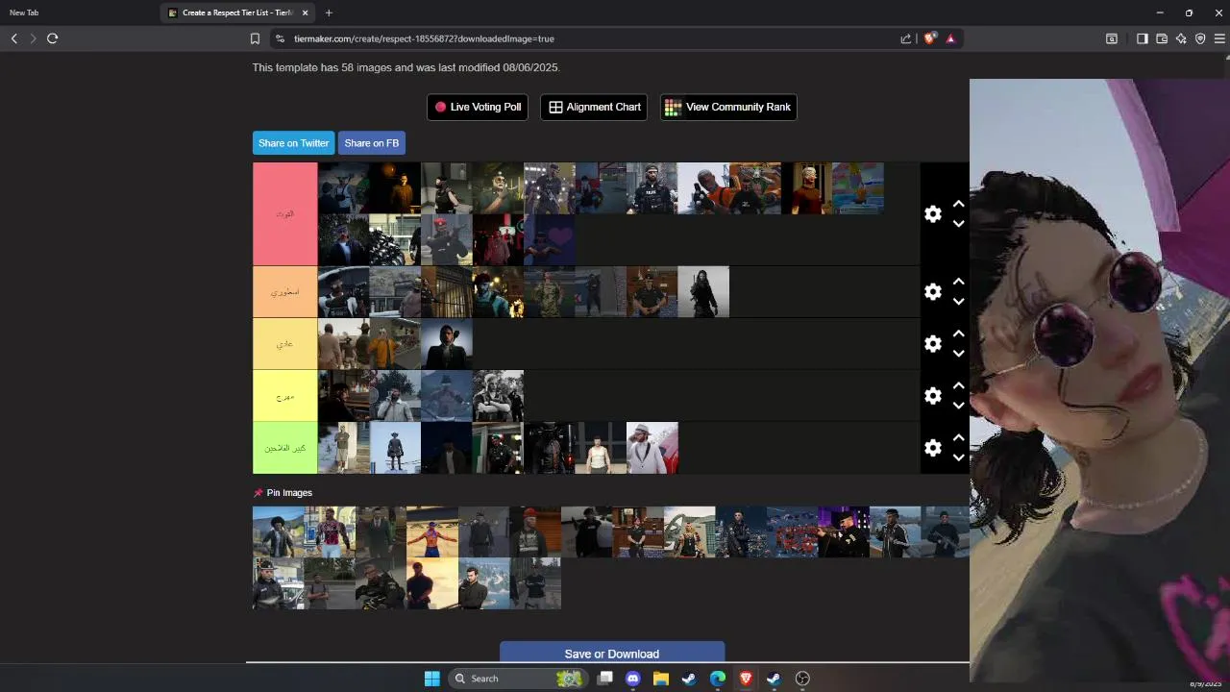Open a new browser tab

tap(329, 12)
